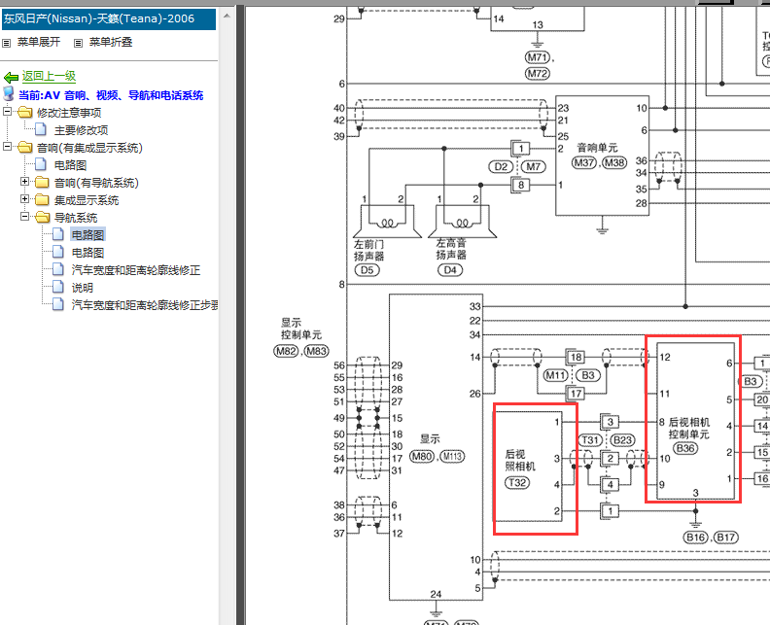770x625 pixels.
Task: Open 汽车宽度和距离轮廓线修正步骤 document
Action: (x=145, y=305)
